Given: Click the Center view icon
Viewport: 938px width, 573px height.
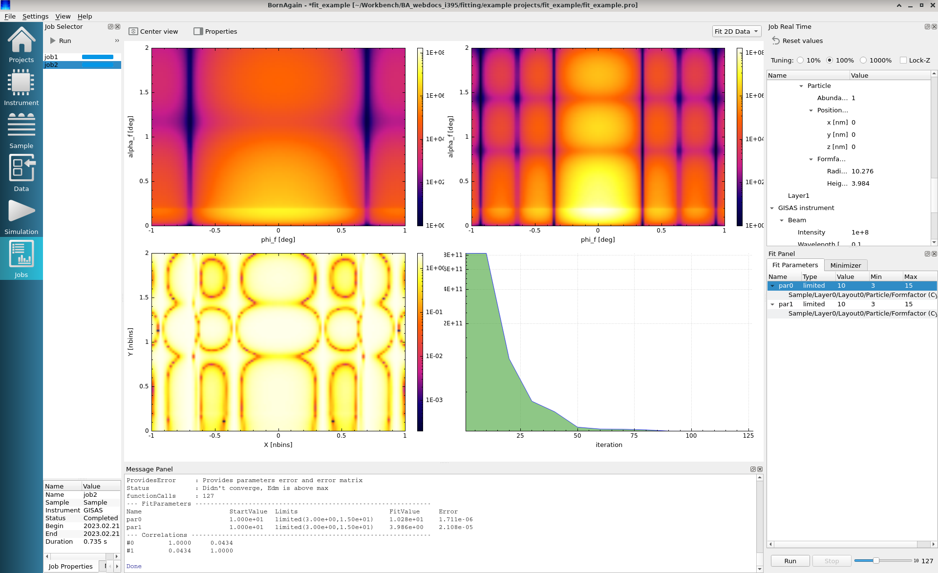Looking at the screenshot, I should pyautogui.click(x=133, y=31).
